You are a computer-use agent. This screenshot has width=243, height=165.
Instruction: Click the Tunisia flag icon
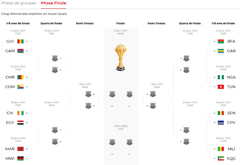(x=221, y=86)
